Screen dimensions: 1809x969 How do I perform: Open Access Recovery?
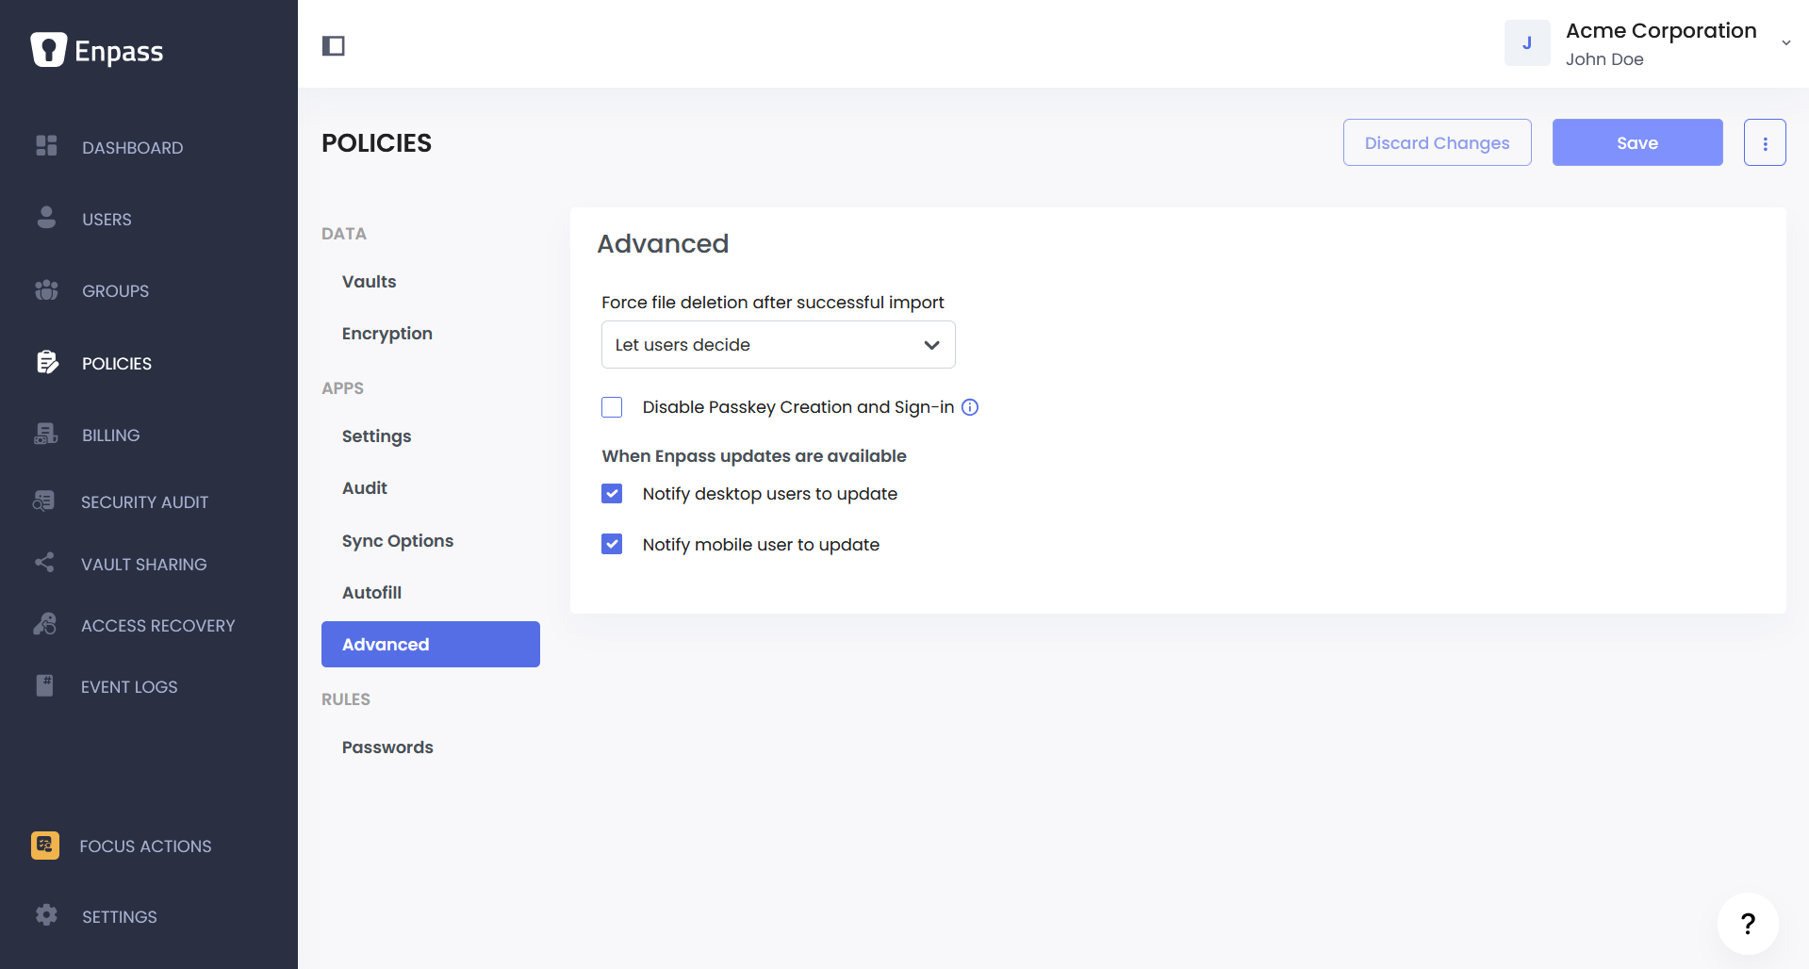pos(157,625)
